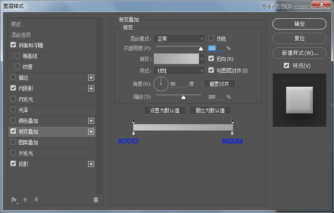Open the gradient picker dropdown arrow

tap(202, 59)
